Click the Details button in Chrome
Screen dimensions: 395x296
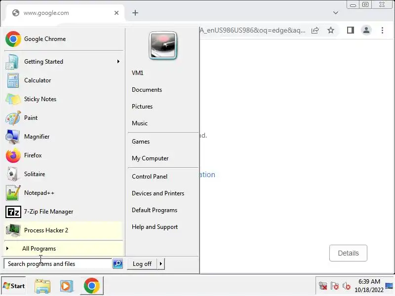click(x=348, y=253)
